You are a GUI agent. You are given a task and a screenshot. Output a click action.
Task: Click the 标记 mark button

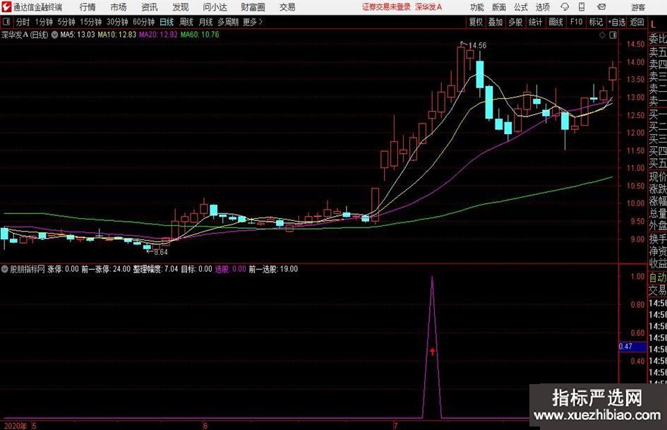[596, 22]
